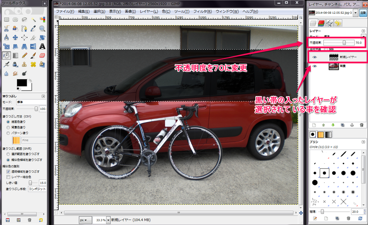368x225 pixels.
Task: Click the 新規レイヤー layer thumbnail
Action: (x=333, y=57)
